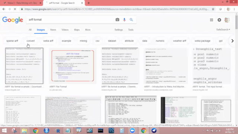
Task: Open File Explorer from the taskbar
Action: pos(24,131)
